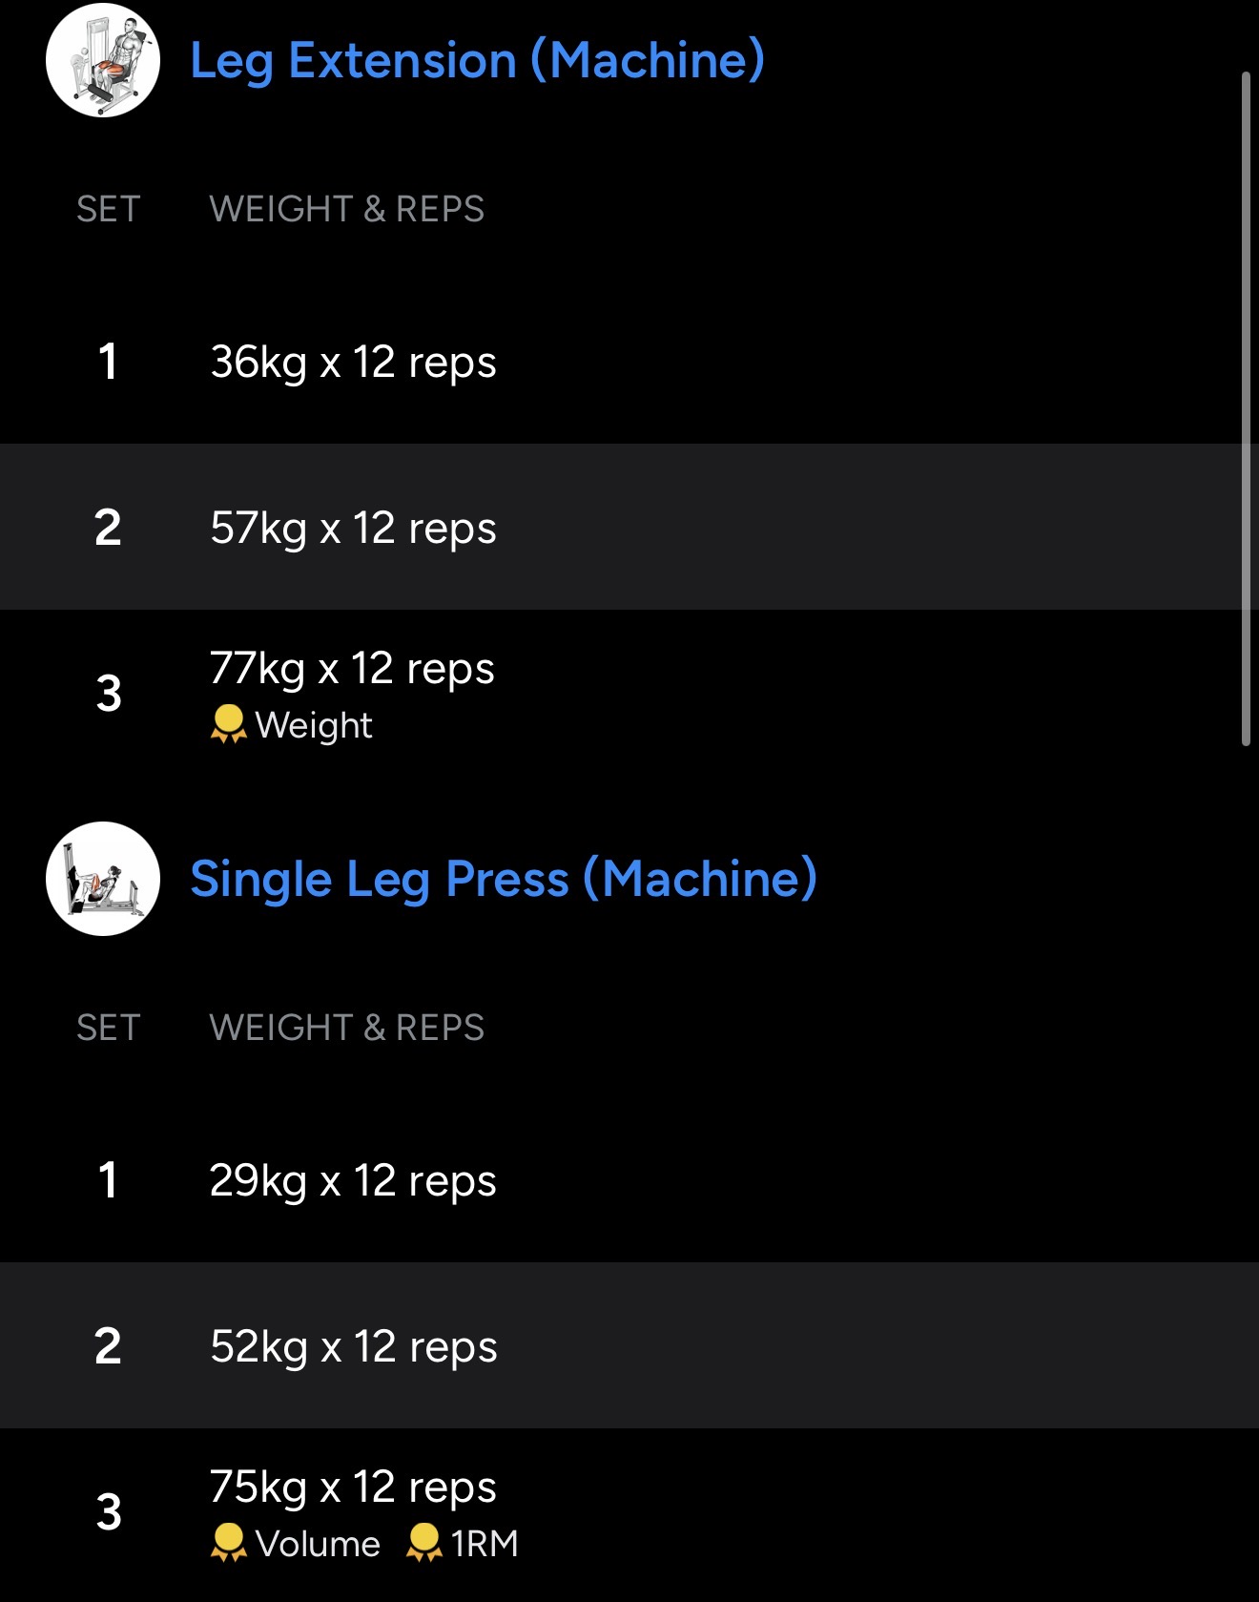Click the vertical scrollbar on the right edge

click(1246, 408)
